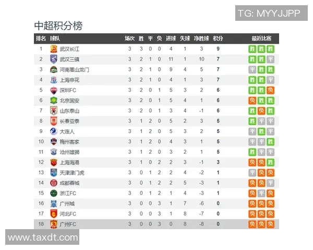The height and width of the screenshot is (250, 313).
Task: Click the 上海海港 team crest
Action: click(x=53, y=162)
